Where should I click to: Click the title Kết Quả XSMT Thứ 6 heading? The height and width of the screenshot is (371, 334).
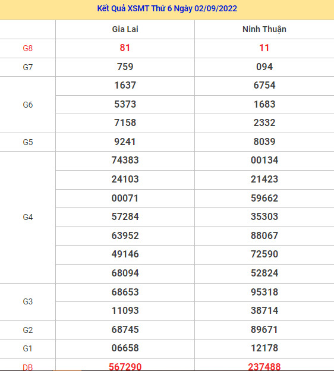[x=167, y=8]
